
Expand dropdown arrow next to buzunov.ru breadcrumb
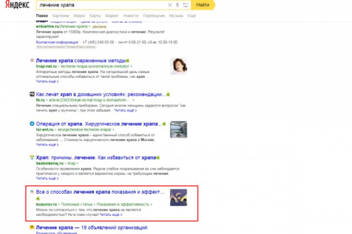click(151, 204)
